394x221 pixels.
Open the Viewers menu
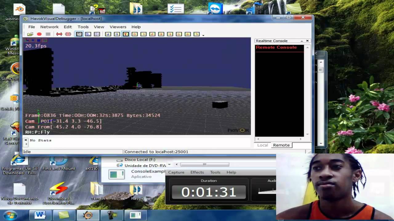[x=118, y=27]
